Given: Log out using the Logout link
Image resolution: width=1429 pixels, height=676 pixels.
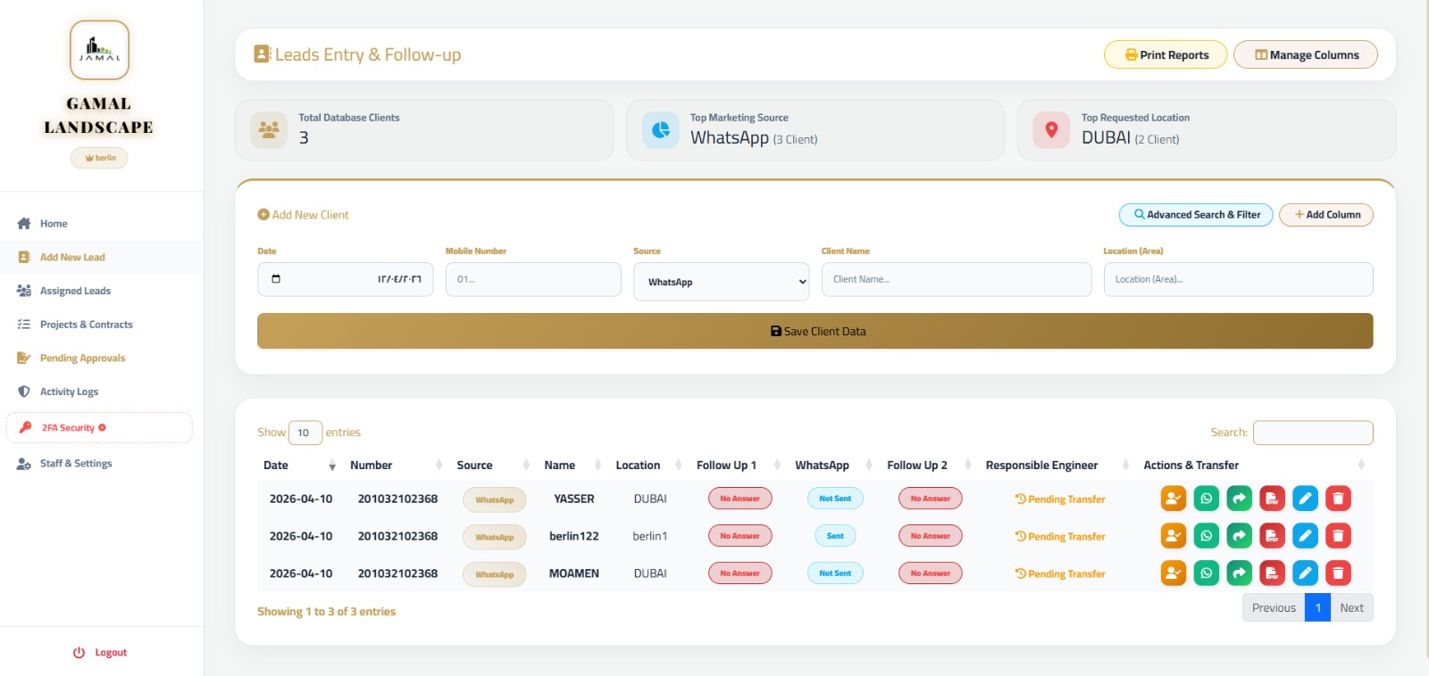Looking at the screenshot, I should [100, 653].
